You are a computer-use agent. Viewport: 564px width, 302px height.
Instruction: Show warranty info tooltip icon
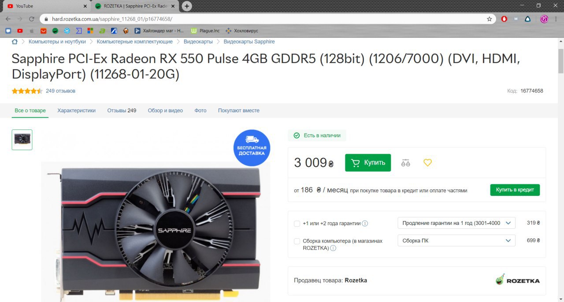coord(365,224)
